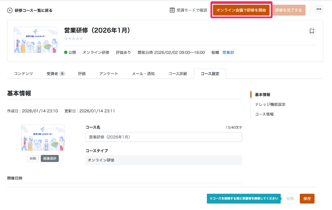Click the コースタイプ field オンライン研修
The image size is (332, 210).
(164, 160)
